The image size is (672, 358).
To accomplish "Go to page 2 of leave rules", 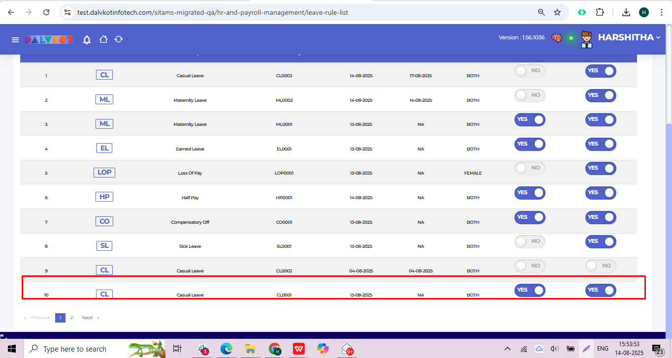I will pyautogui.click(x=71, y=318).
